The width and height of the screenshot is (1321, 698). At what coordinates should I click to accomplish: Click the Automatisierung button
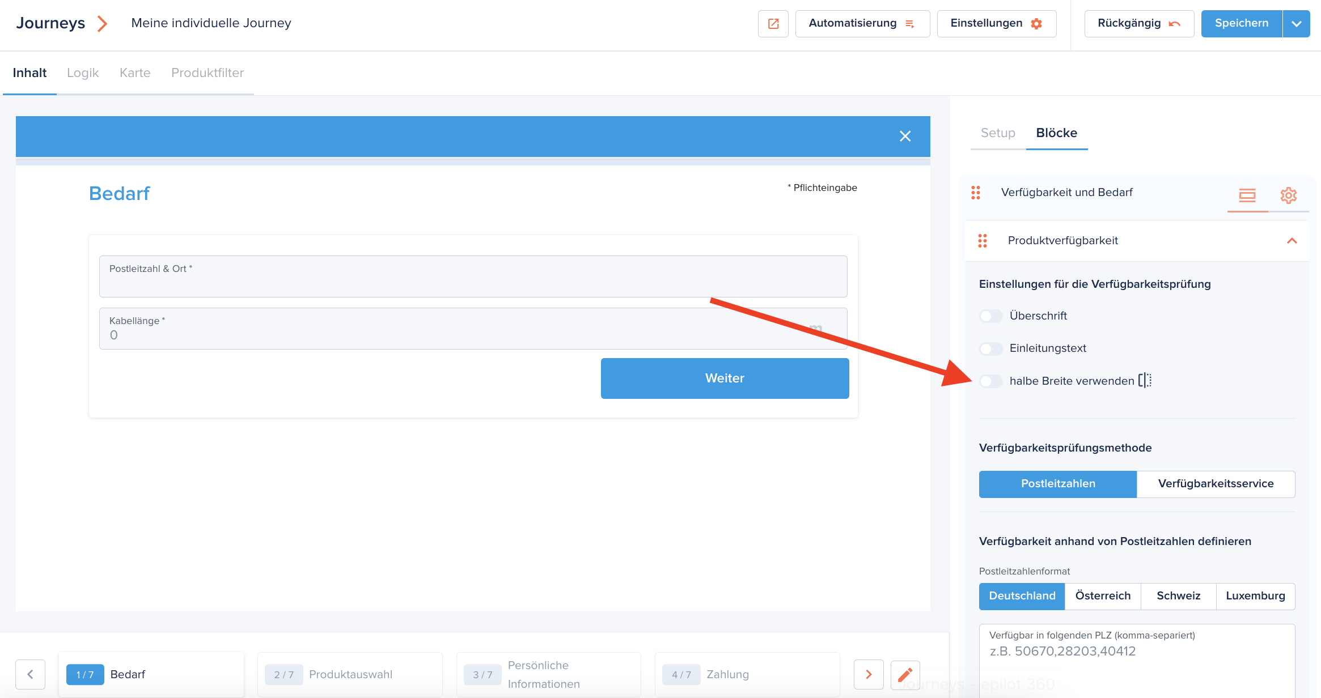tap(862, 24)
